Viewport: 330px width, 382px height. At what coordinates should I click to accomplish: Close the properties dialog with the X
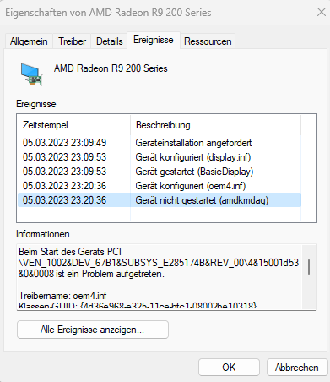coord(322,12)
